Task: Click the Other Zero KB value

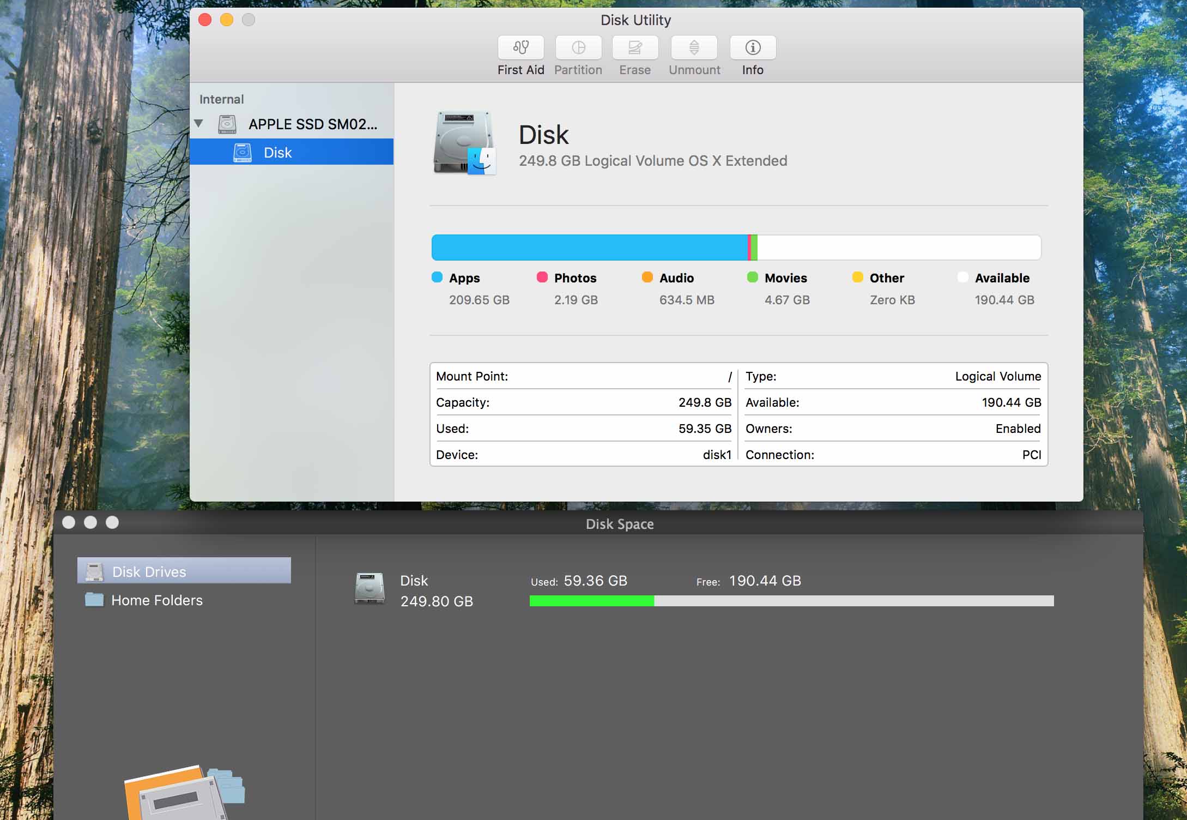Action: (892, 300)
